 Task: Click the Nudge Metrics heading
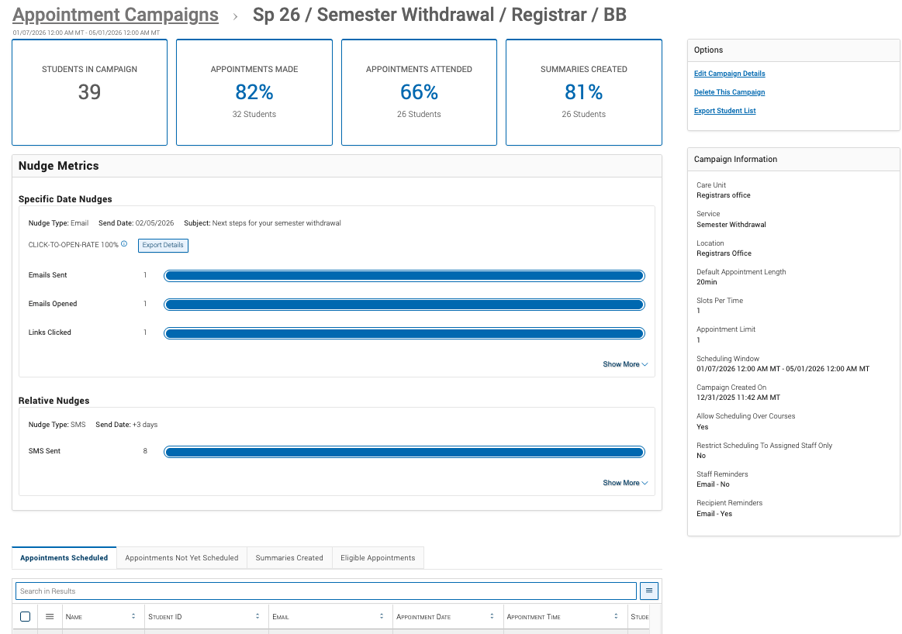click(59, 166)
